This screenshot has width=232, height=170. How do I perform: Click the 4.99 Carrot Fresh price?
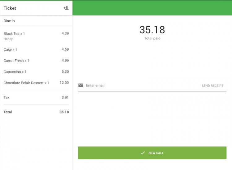(x=65, y=61)
